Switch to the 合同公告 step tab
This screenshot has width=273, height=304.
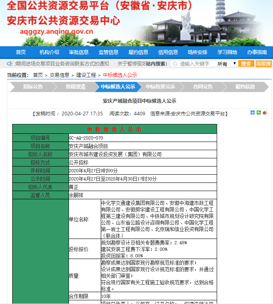click(203, 87)
